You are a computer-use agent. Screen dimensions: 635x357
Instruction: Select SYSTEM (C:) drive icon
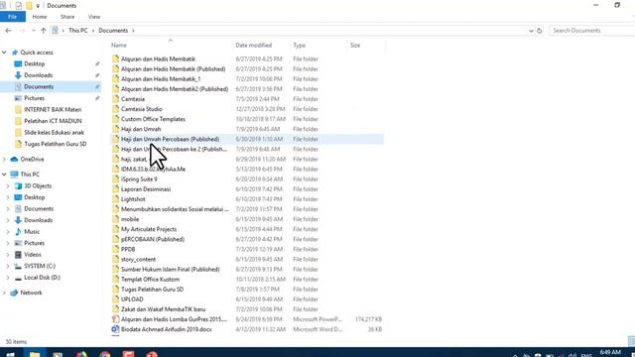click(18, 266)
